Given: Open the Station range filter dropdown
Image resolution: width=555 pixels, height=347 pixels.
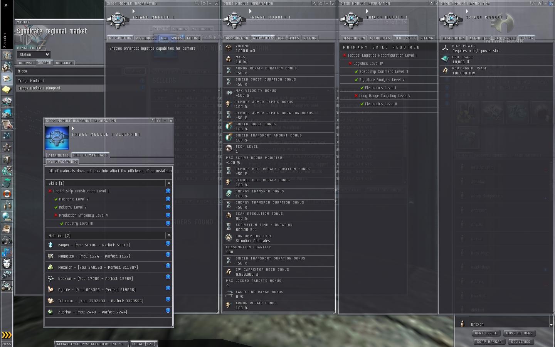Looking at the screenshot, I should [x=34, y=55].
